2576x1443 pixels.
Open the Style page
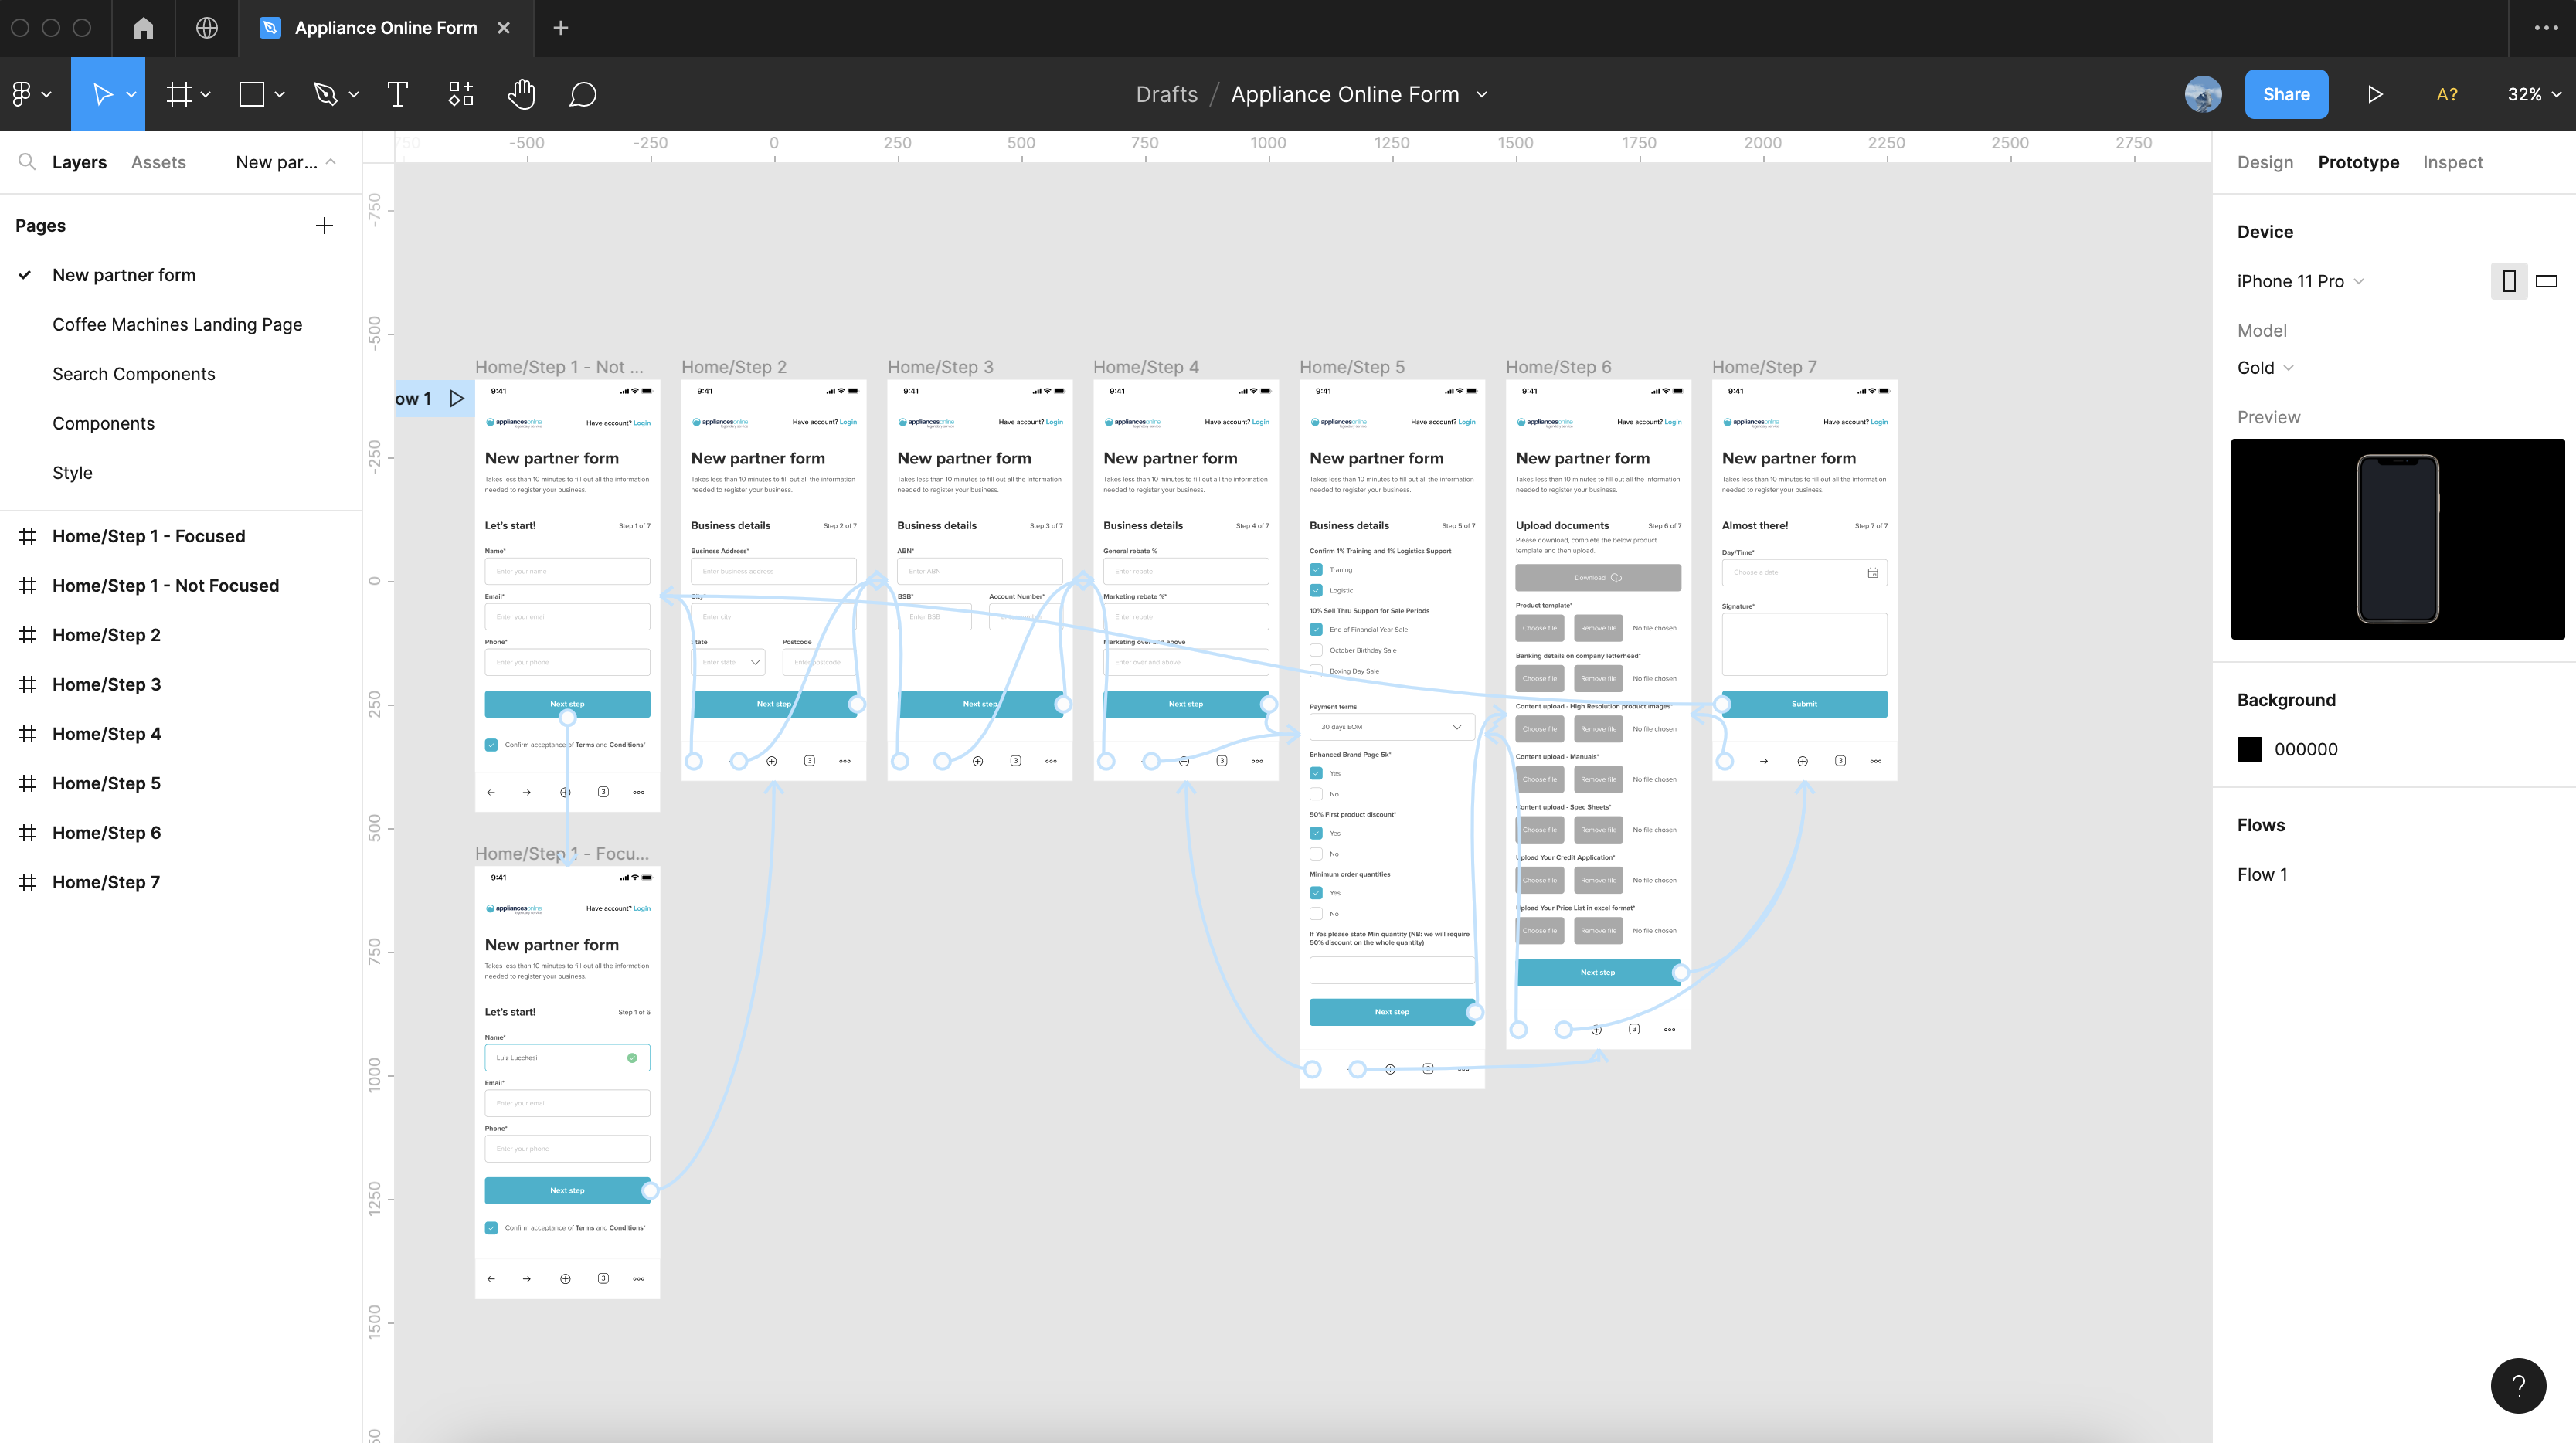72,473
